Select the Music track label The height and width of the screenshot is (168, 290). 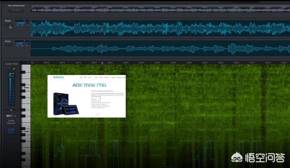pos(8,21)
